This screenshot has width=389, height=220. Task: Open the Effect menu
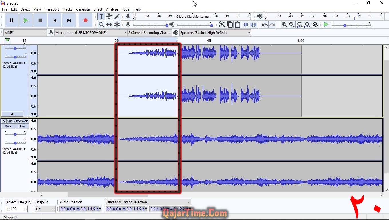[98, 9]
